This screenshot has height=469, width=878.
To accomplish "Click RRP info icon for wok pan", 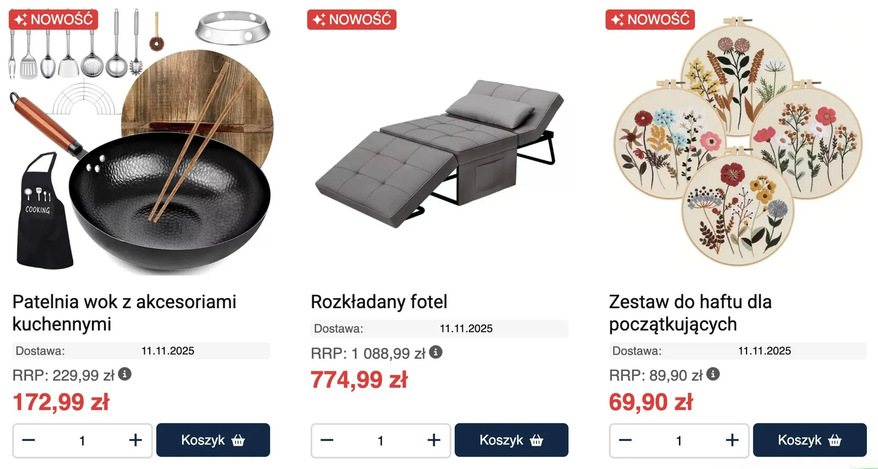I will click(x=125, y=374).
